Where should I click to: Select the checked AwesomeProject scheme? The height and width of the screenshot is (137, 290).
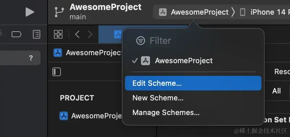click(x=184, y=61)
